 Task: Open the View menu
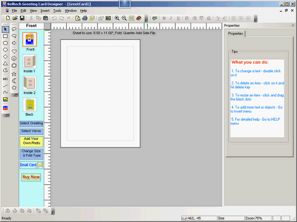[33, 11]
